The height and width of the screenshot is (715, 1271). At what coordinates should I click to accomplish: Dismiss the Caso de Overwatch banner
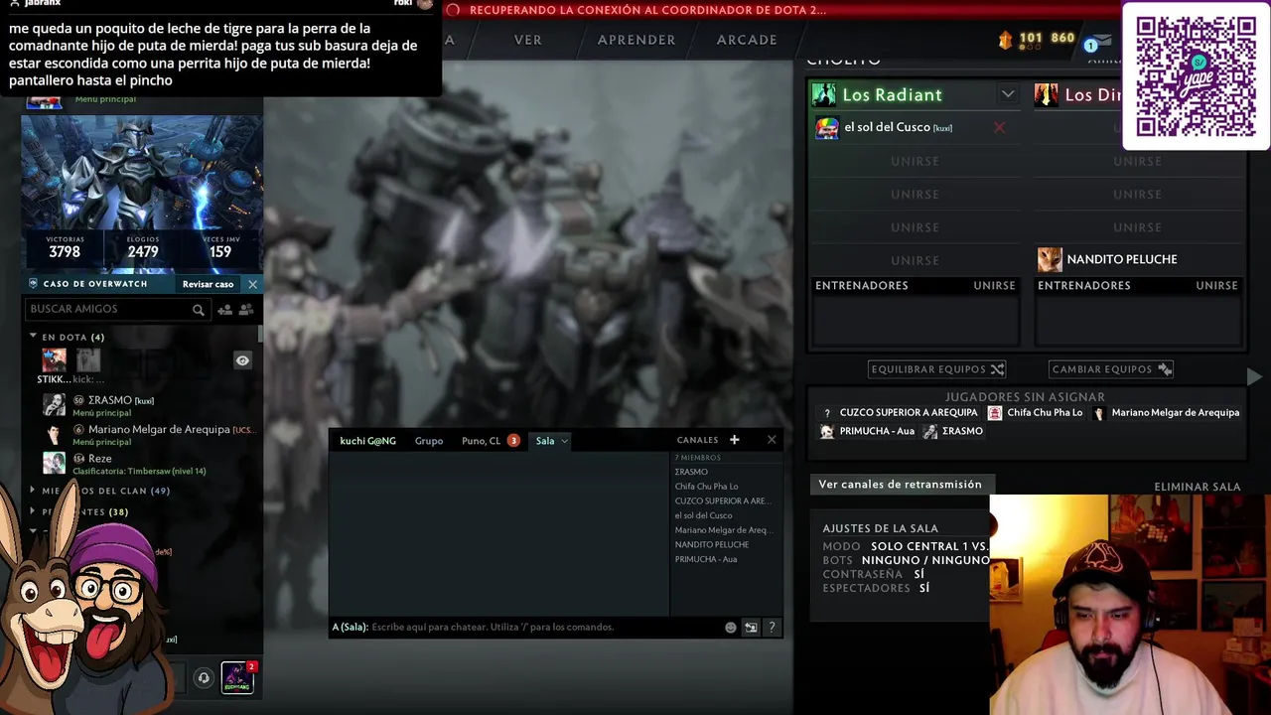[x=252, y=284]
